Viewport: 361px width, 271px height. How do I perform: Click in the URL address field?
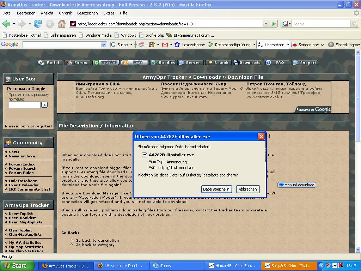pos(170,24)
